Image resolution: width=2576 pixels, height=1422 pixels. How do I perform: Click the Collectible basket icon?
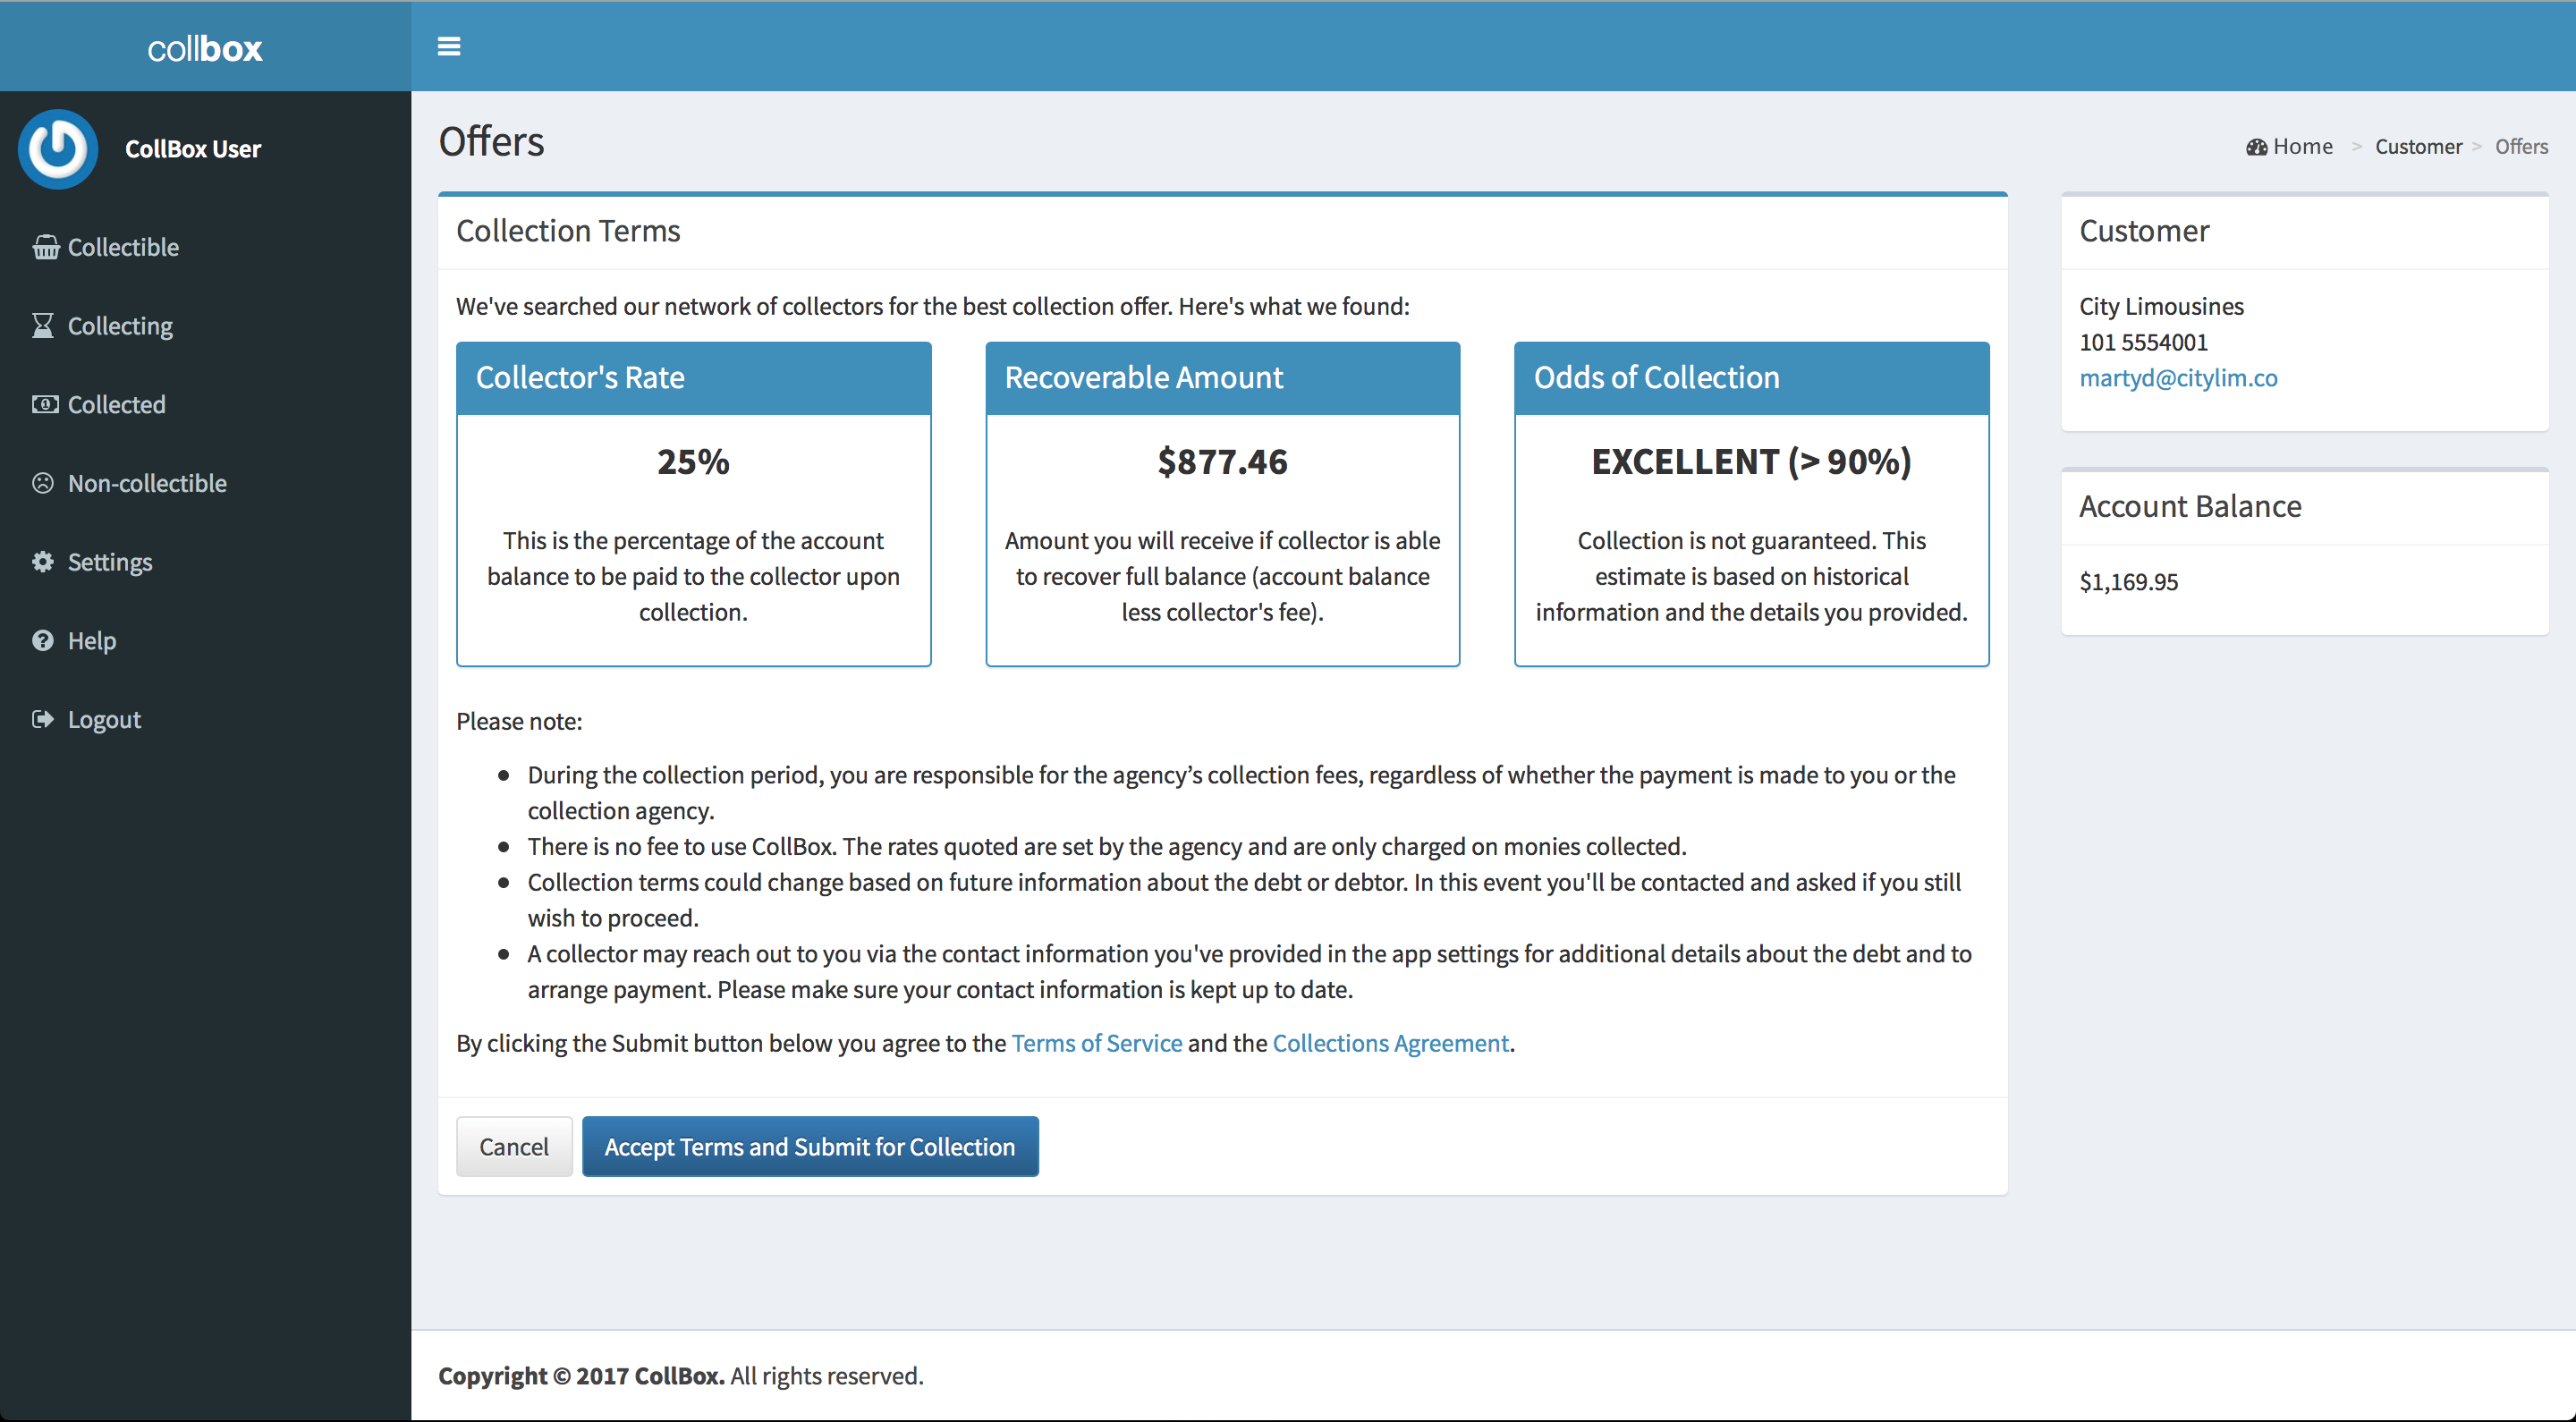45,247
